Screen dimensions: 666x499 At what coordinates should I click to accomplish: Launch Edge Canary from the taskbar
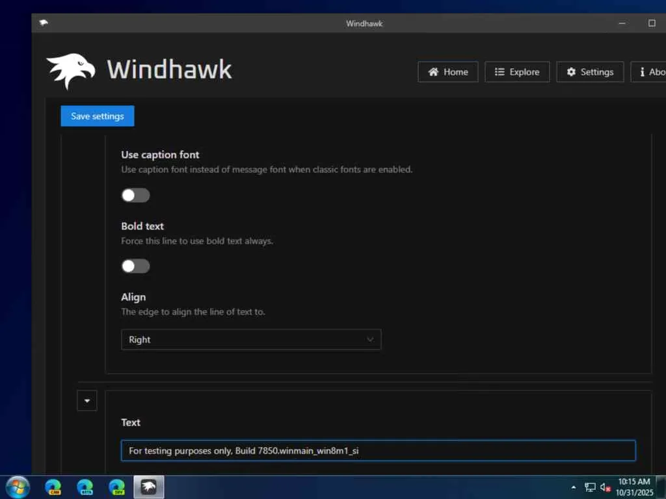coord(53,487)
